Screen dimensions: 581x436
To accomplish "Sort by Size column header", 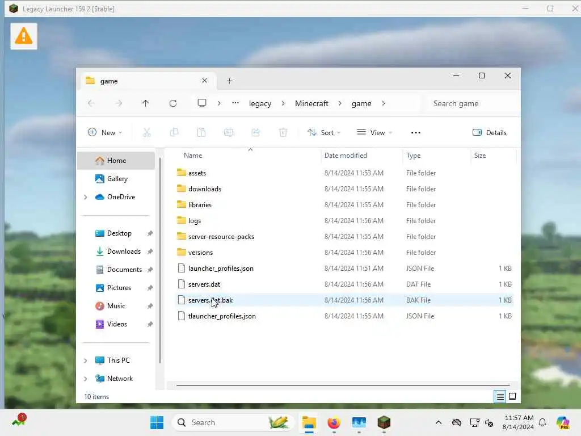I will (480, 156).
